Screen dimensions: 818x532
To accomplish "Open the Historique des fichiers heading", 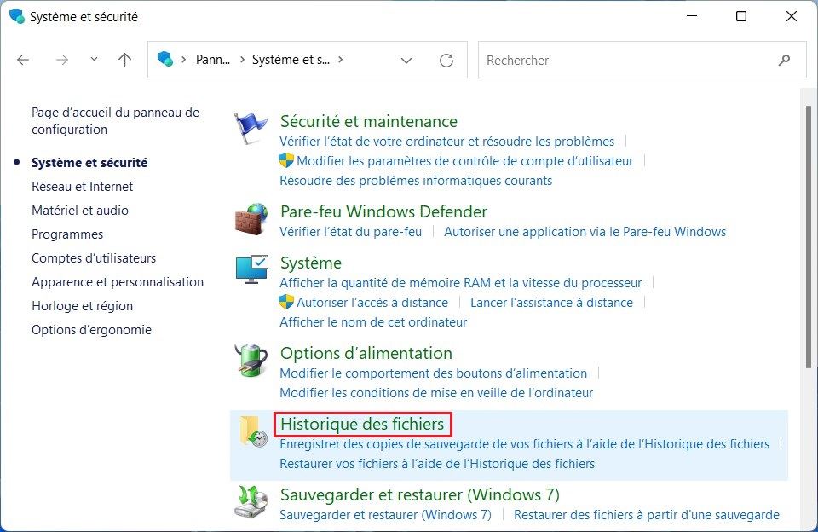I will point(362,424).
